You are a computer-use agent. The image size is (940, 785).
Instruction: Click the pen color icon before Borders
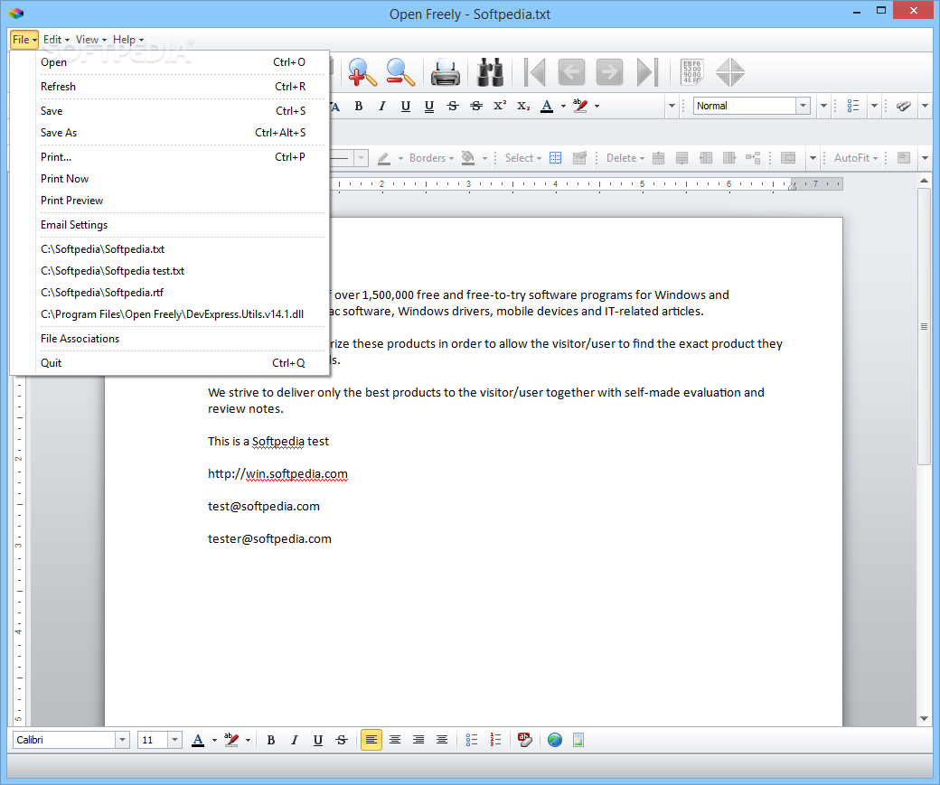coord(383,158)
